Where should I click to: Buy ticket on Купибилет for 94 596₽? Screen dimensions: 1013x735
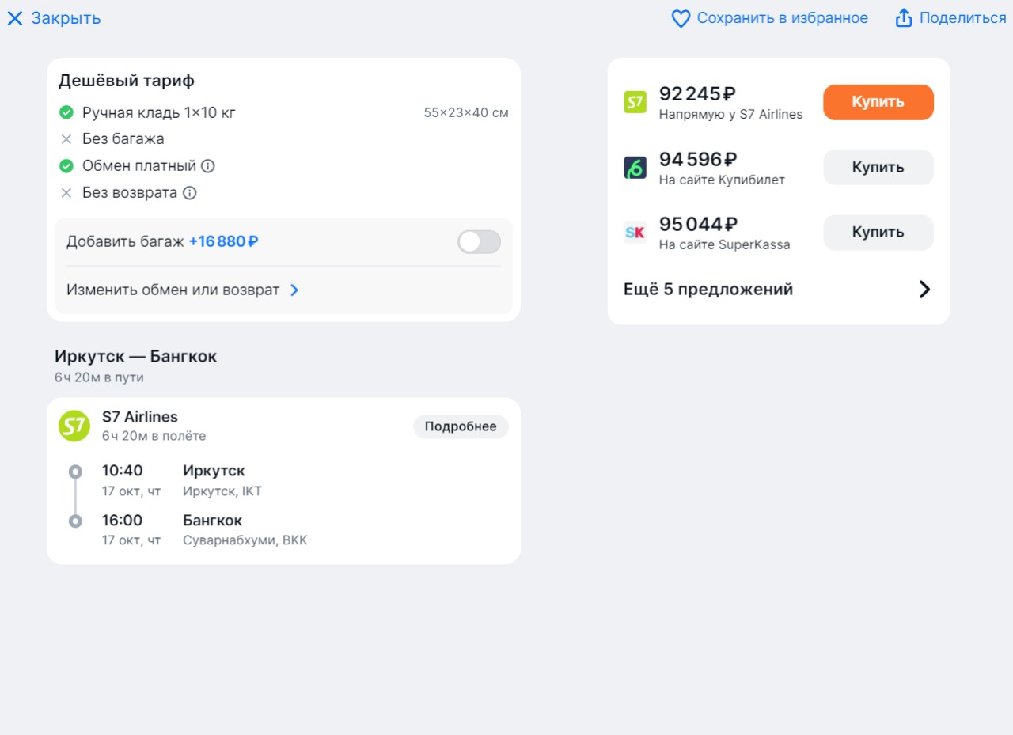click(x=878, y=167)
